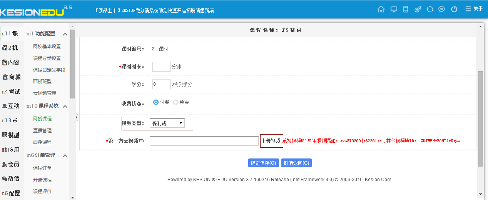Viewport: 488px width, 200px height.
Task: Collapse the 功能配置 sidebar section
Action: (x=65, y=34)
